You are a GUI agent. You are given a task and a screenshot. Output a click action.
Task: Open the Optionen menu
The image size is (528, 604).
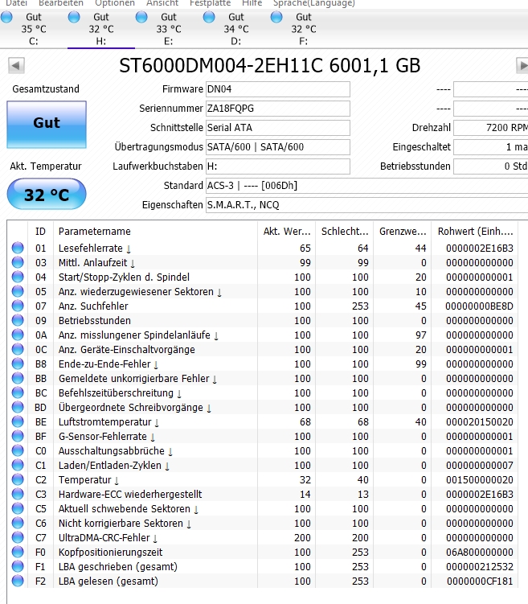tap(115, 3)
